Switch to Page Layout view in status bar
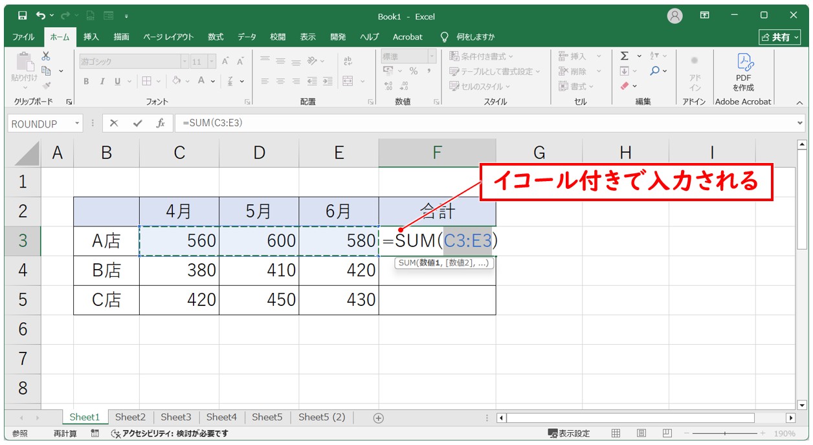This screenshot has height=445, width=813. [x=641, y=433]
